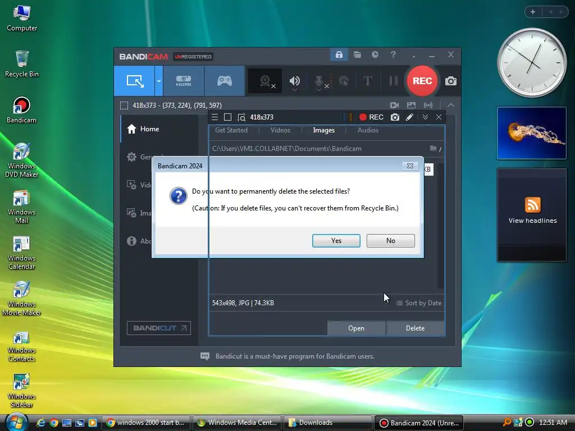Click the rectangle selection icon by the coordinates
This screenshot has width=575, height=431.
[124, 106]
